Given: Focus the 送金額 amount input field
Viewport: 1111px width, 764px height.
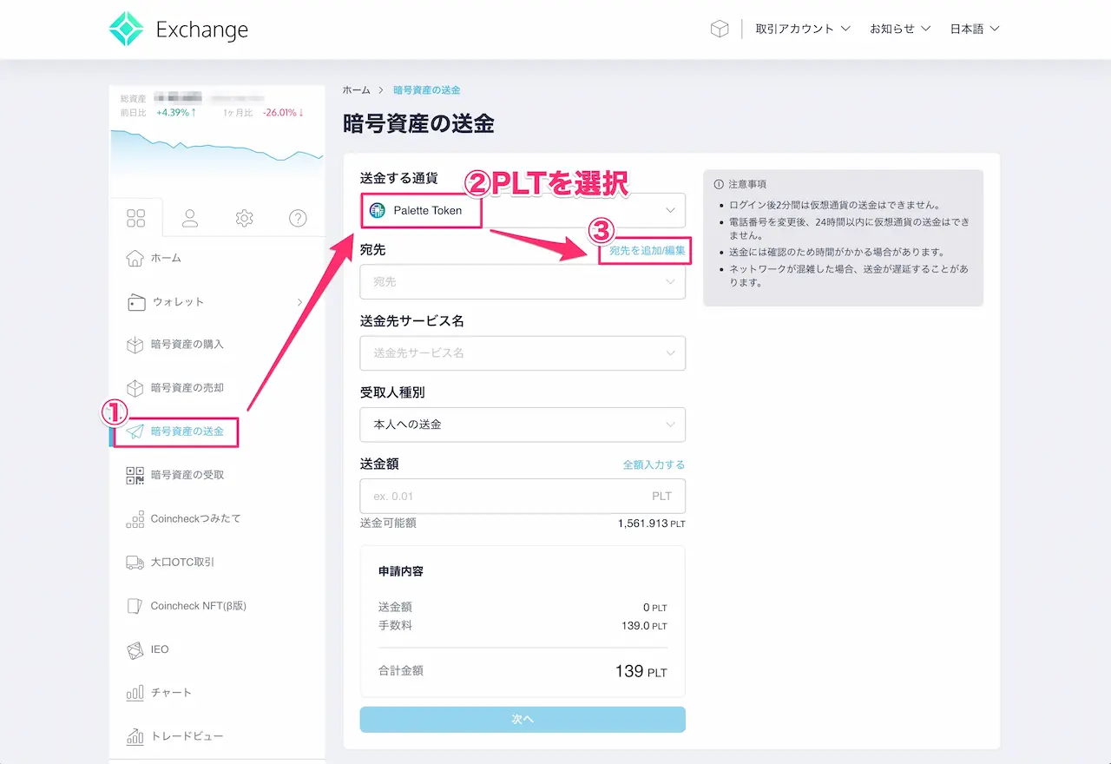Looking at the screenshot, I should (x=523, y=496).
